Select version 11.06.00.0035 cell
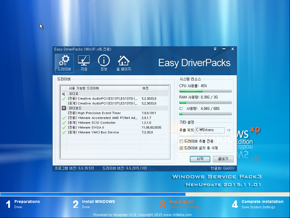The image size is (290, 218). coord(151,127)
